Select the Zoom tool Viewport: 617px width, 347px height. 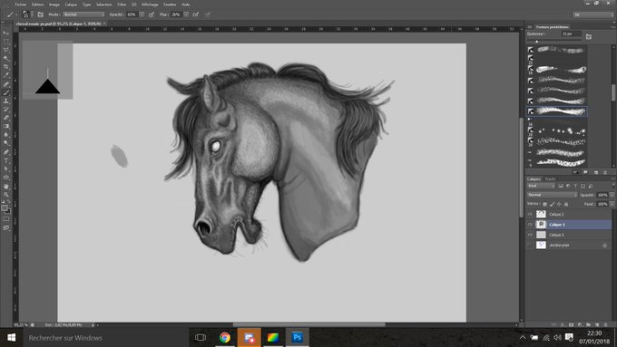coord(6,195)
